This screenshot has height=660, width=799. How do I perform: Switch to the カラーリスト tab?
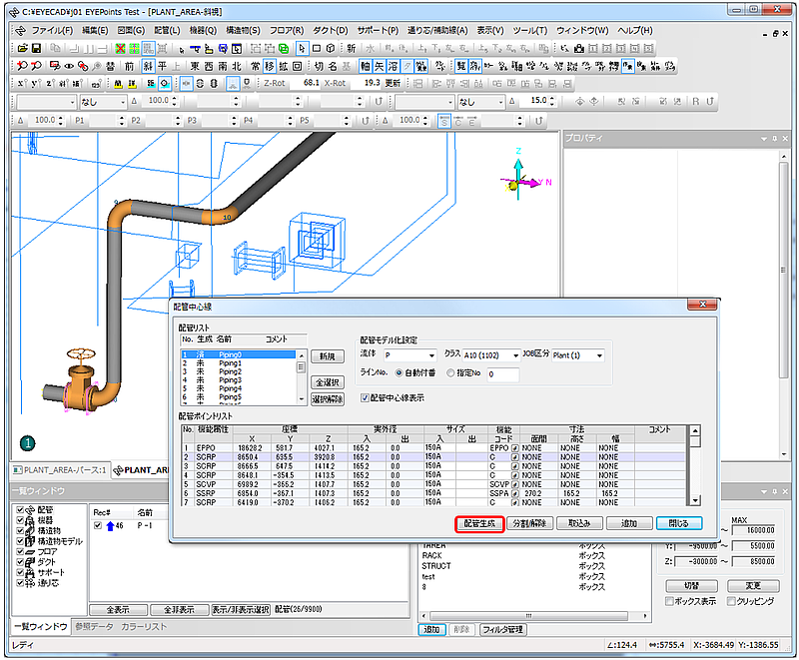pyautogui.click(x=144, y=626)
